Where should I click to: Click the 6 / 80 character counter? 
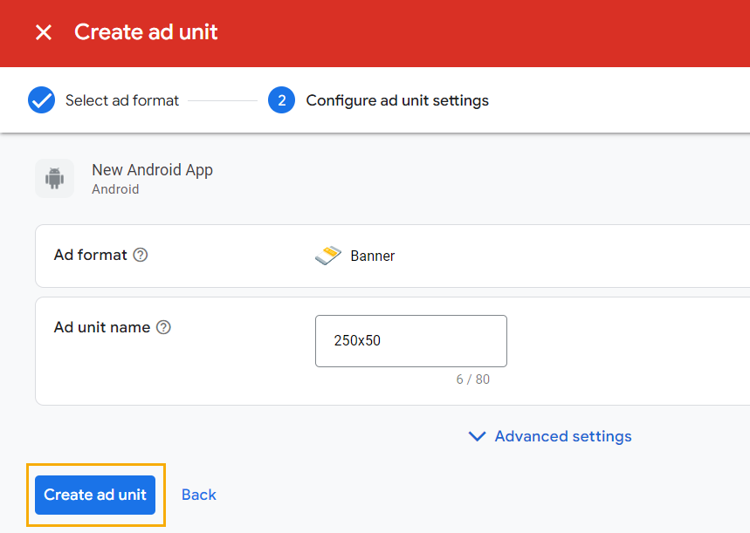(472, 379)
